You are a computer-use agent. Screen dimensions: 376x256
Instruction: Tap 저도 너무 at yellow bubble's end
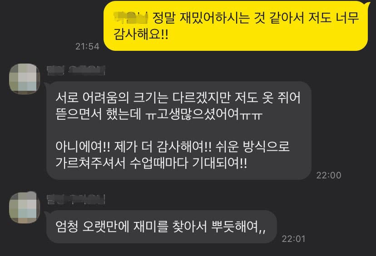point(334,18)
